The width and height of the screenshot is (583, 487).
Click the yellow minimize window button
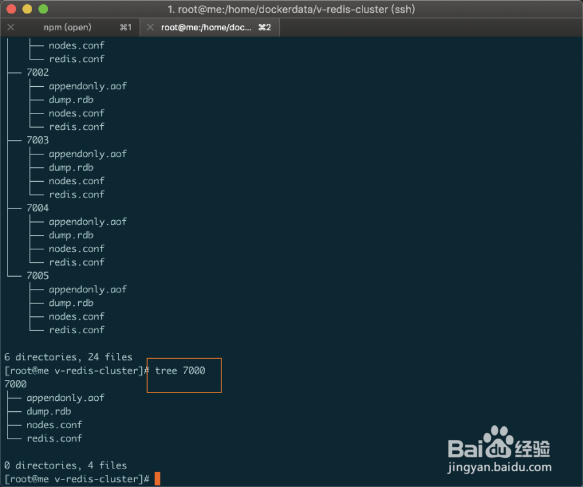pos(27,9)
